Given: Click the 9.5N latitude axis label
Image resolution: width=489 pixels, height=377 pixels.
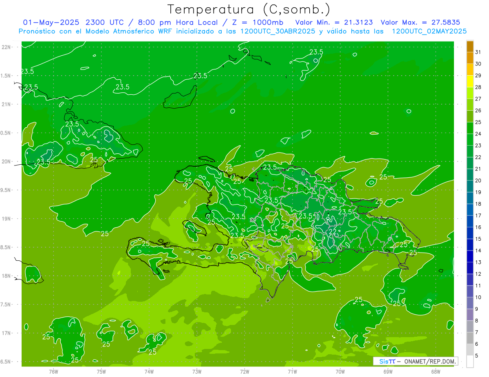Looking at the screenshot, I should click(6, 190).
